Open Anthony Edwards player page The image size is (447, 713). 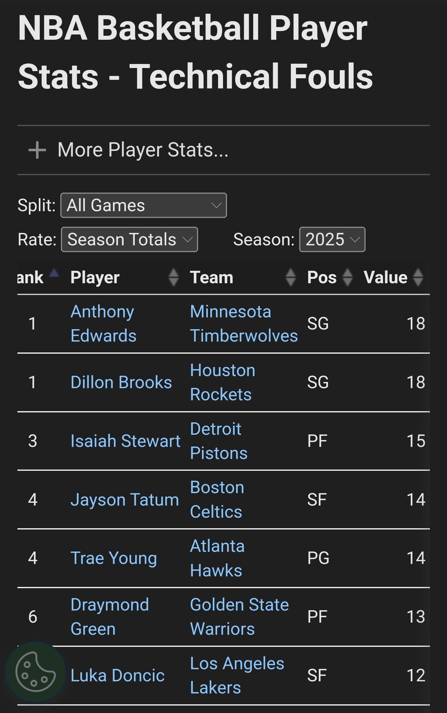click(x=103, y=324)
